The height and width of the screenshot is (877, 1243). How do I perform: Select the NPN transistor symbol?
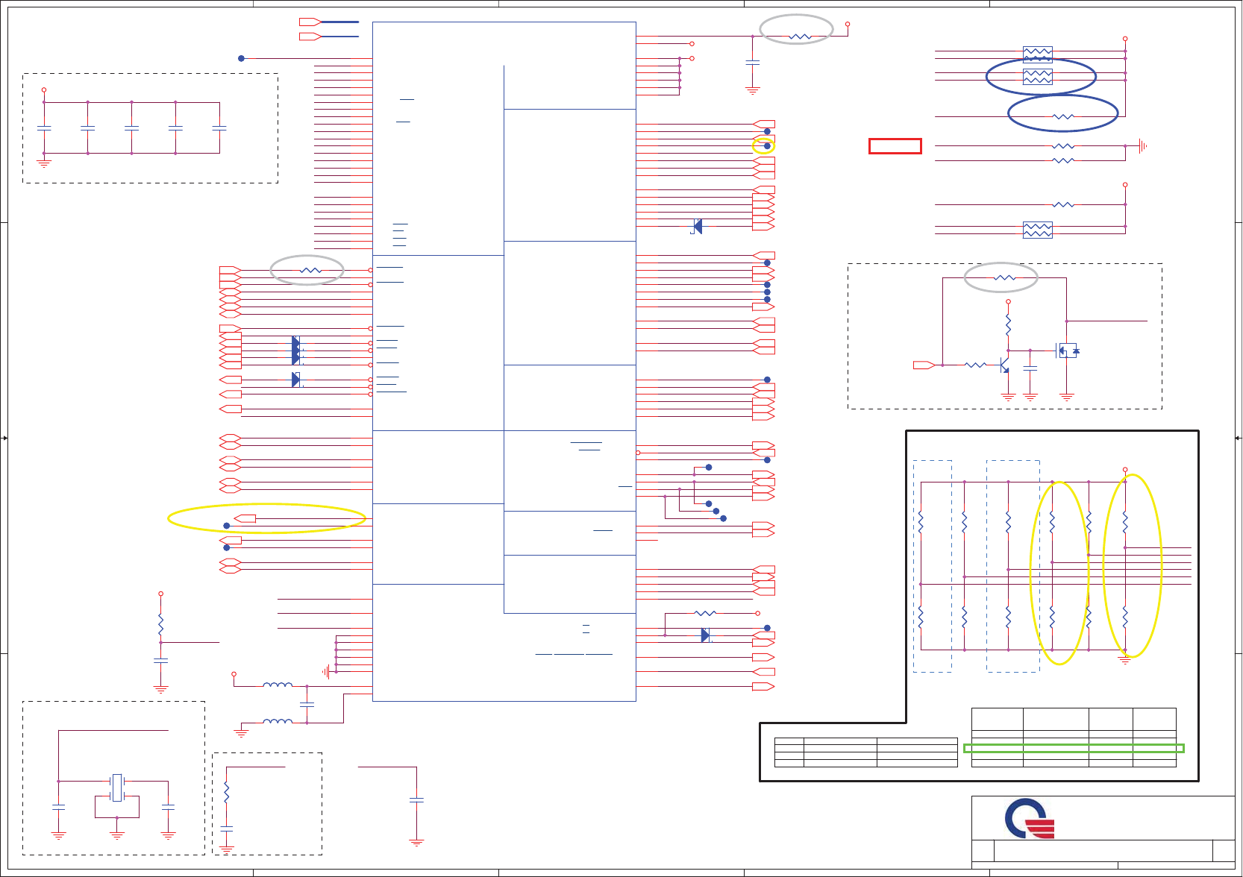(x=1004, y=365)
